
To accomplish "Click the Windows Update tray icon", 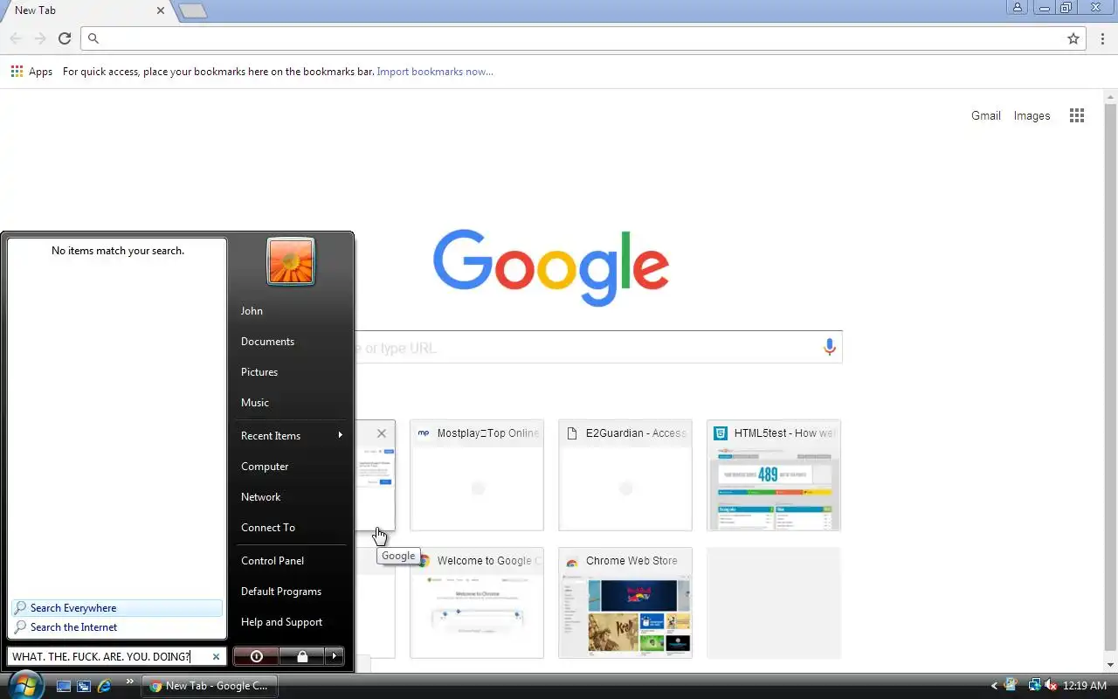I will (1012, 686).
